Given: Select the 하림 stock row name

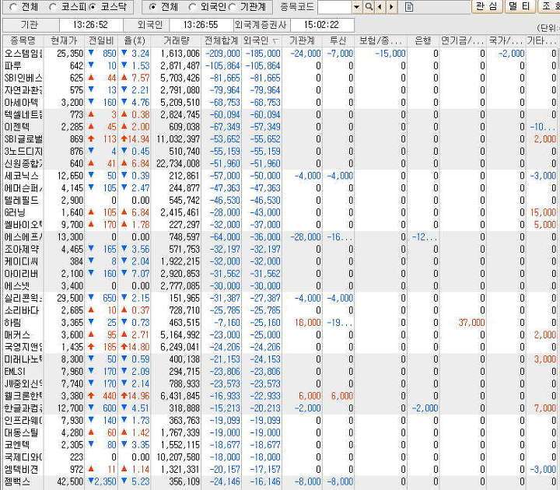Looking at the screenshot, I should 13,323.
